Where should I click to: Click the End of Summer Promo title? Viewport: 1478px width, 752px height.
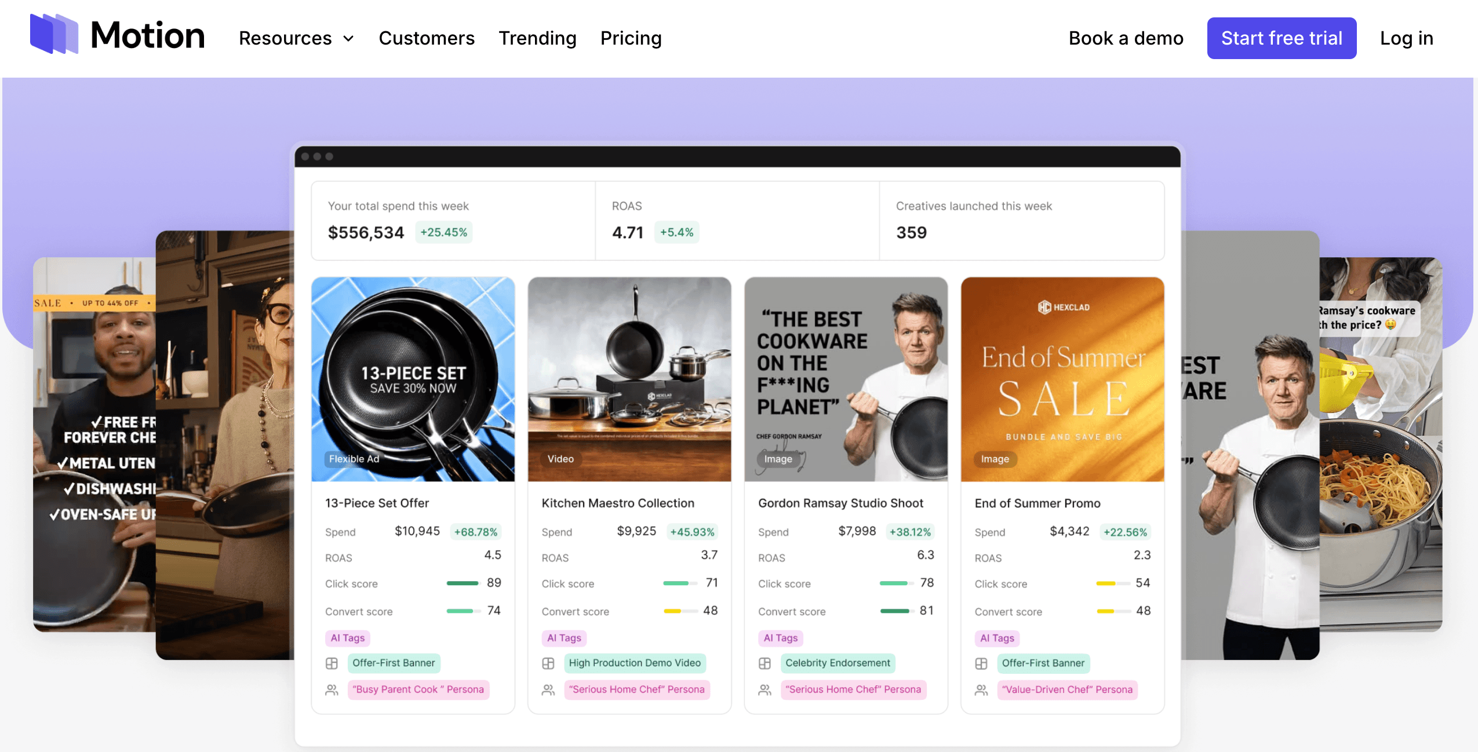1037,503
